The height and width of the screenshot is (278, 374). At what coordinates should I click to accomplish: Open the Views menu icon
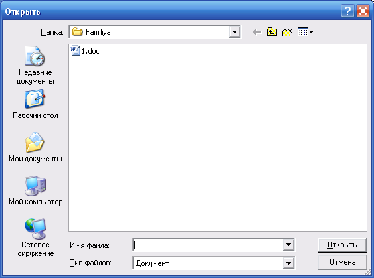305,32
